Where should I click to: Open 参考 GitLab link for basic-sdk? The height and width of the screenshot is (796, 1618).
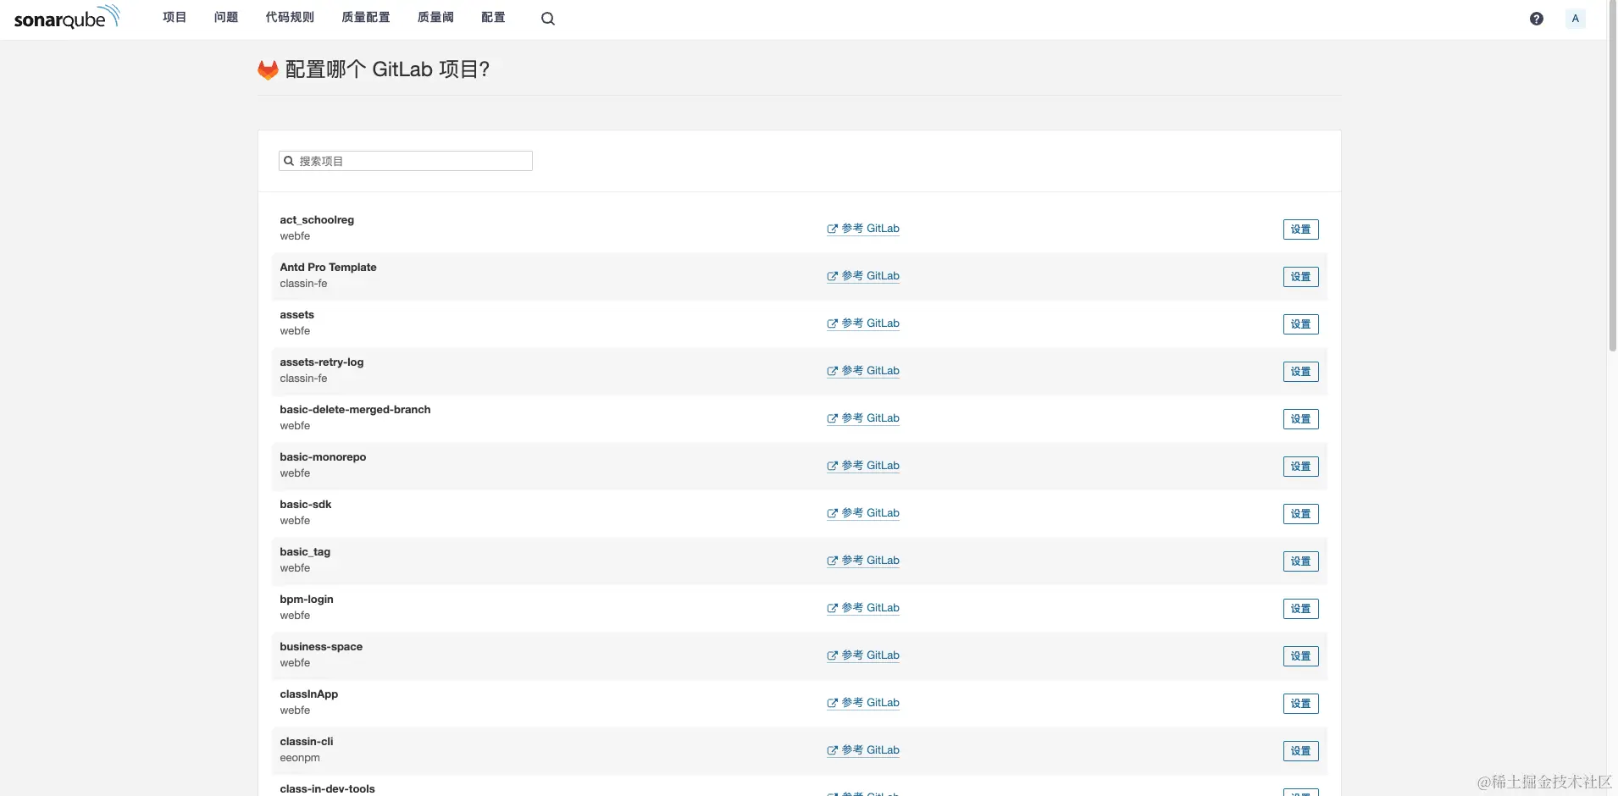(x=863, y=513)
